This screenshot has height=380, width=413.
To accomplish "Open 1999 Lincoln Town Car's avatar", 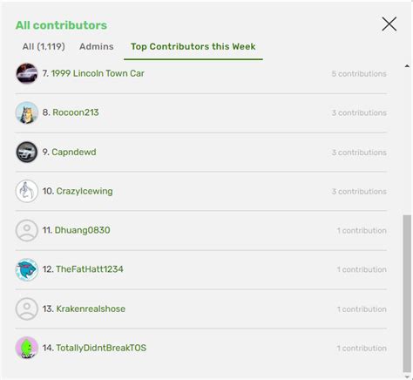I will pyautogui.click(x=27, y=73).
